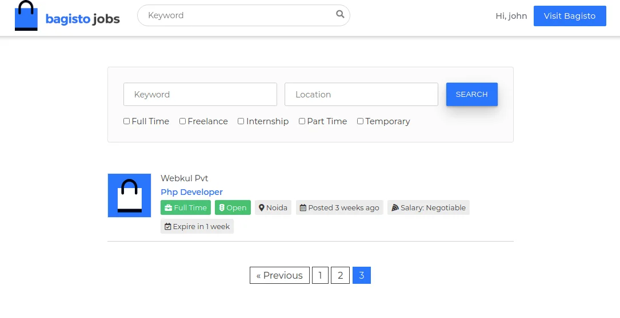The width and height of the screenshot is (620, 318).
Task: Focus the Keyword field in search panel
Action: [x=200, y=94]
